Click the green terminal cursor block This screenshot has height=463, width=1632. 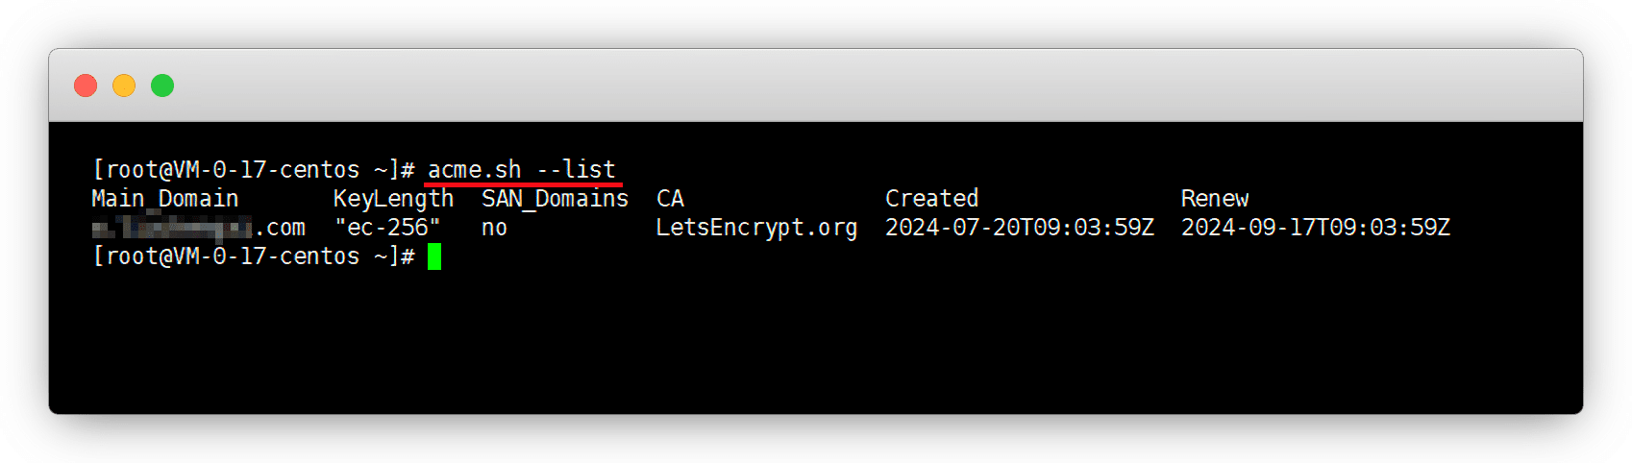coord(434,256)
